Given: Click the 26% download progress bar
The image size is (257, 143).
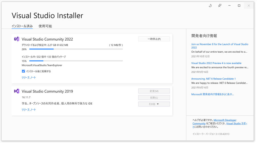Looking at the screenshot, I should pos(76,49).
